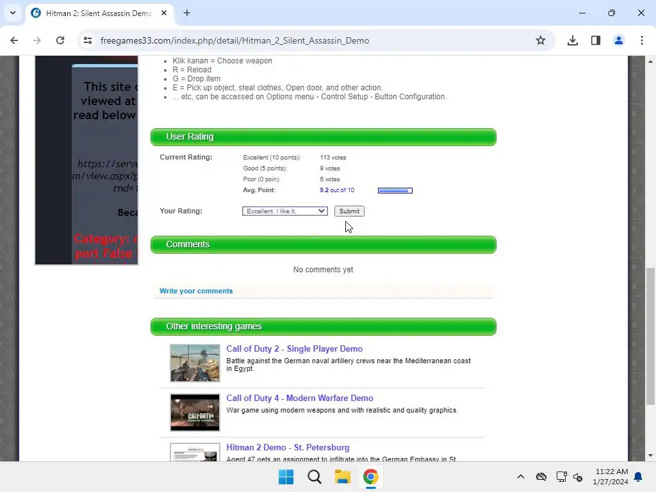Open Write your comments link
Viewport: 656px width, 492px height.
(x=196, y=291)
